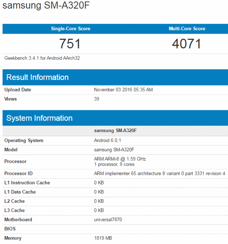Select the text 1 processor, 8 cores
Viewport: 228px width, 244px height.
pos(114,164)
